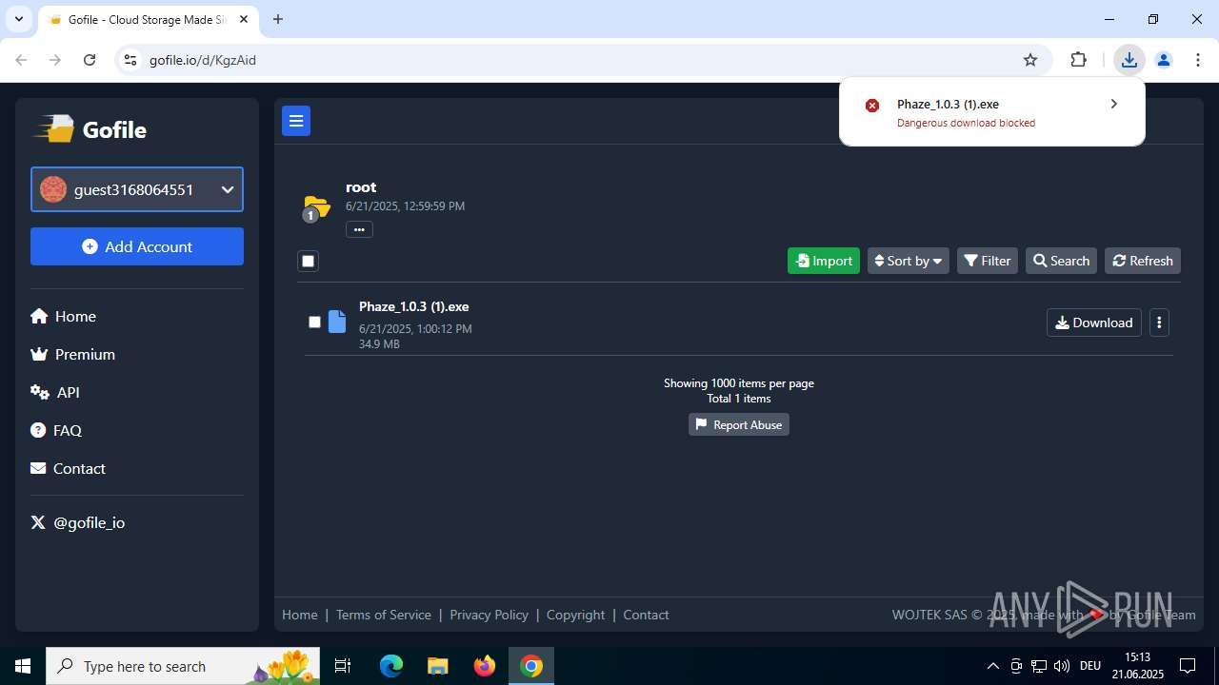
Task: Open Chrome icon on taskbar
Action: pyautogui.click(x=531, y=666)
